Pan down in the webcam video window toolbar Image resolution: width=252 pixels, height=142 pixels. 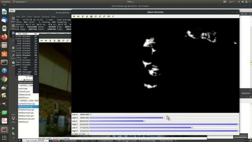[x=55, y=41]
